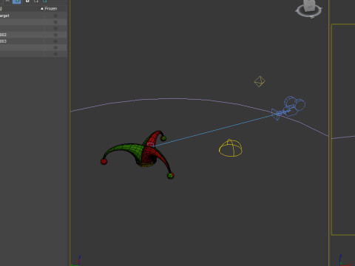The height and width of the screenshot is (266, 355).
Task: Sort the list by the Frozen column header
Action: point(51,9)
